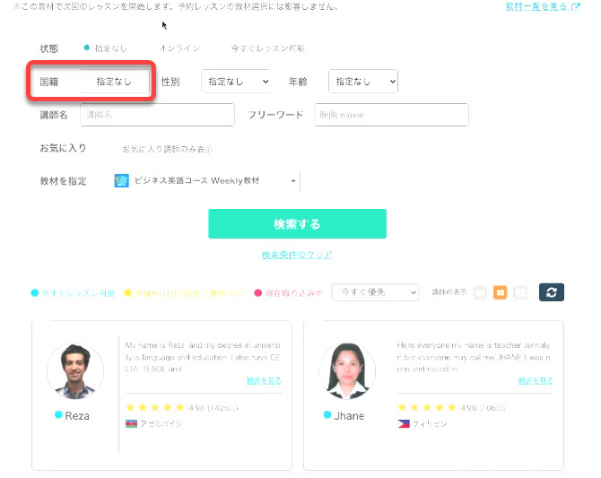
Task: Click 翻訳を見る in Reza's card
Action: click(x=264, y=381)
